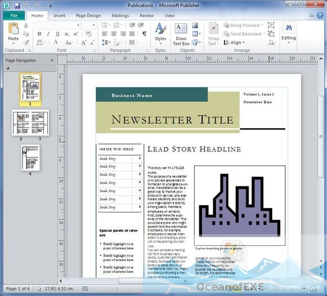Select the Format Painter brush icon
327x296 pixels.
(26, 42)
